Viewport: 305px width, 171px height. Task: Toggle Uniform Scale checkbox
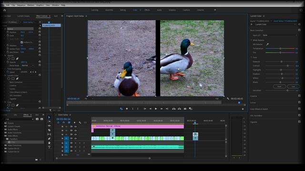[22, 42]
